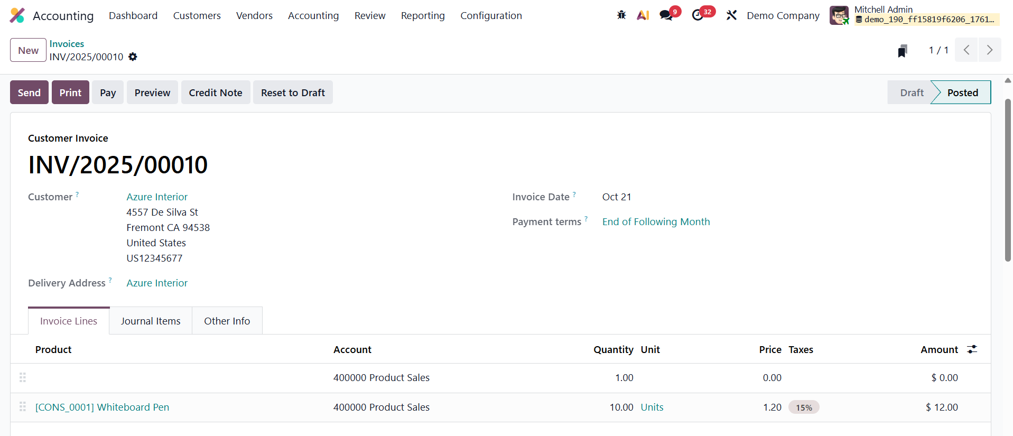This screenshot has width=1013, height=436.
Task: Go to previous record arrow
Action: [x=966, y=50]
